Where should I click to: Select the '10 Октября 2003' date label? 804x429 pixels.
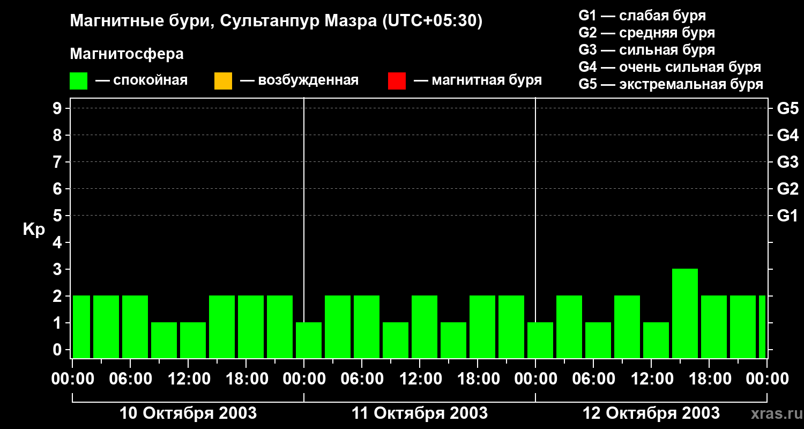tap(188, 413)
